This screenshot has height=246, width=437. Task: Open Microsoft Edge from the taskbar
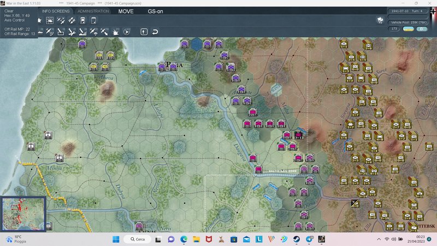pos(184,239)
